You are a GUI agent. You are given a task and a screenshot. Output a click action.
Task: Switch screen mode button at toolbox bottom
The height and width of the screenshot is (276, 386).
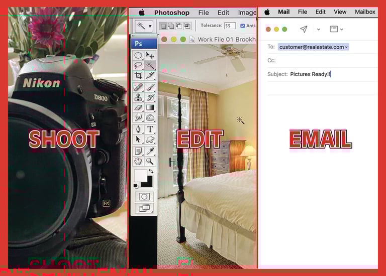144,208
